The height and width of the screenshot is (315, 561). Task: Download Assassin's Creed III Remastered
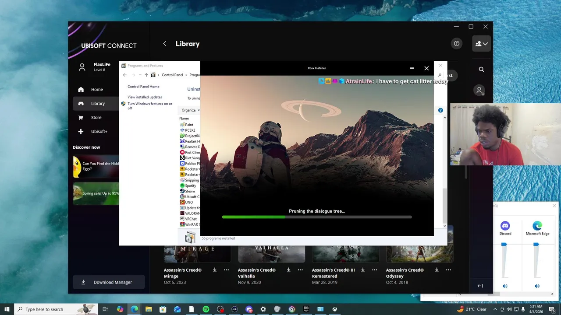click(363, 270)
